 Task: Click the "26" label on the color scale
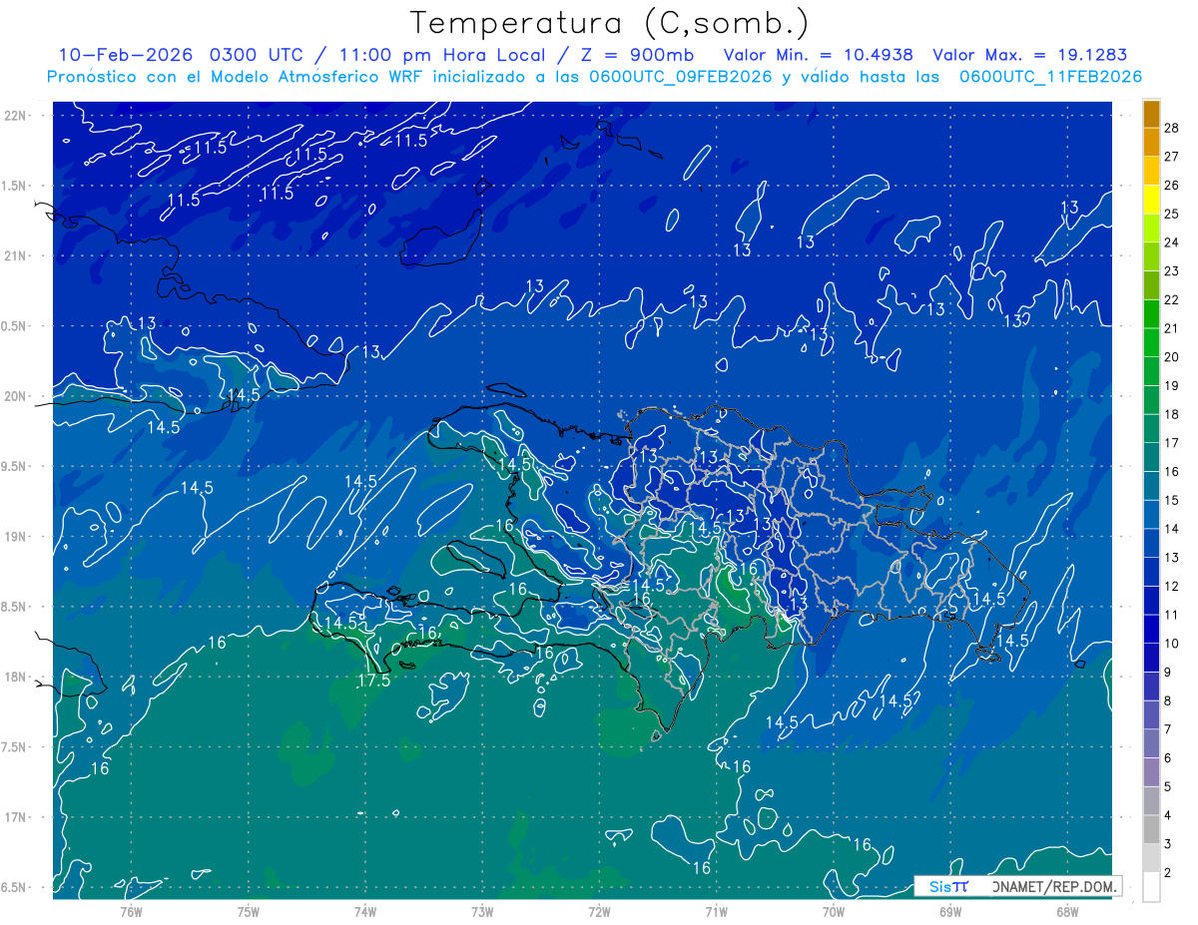(x=1172, y=185)
